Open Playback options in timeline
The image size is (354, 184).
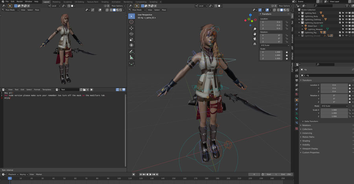[x=13, y=175]
